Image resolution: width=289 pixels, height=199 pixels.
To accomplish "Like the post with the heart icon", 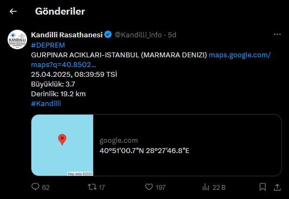I will point(149,187).
